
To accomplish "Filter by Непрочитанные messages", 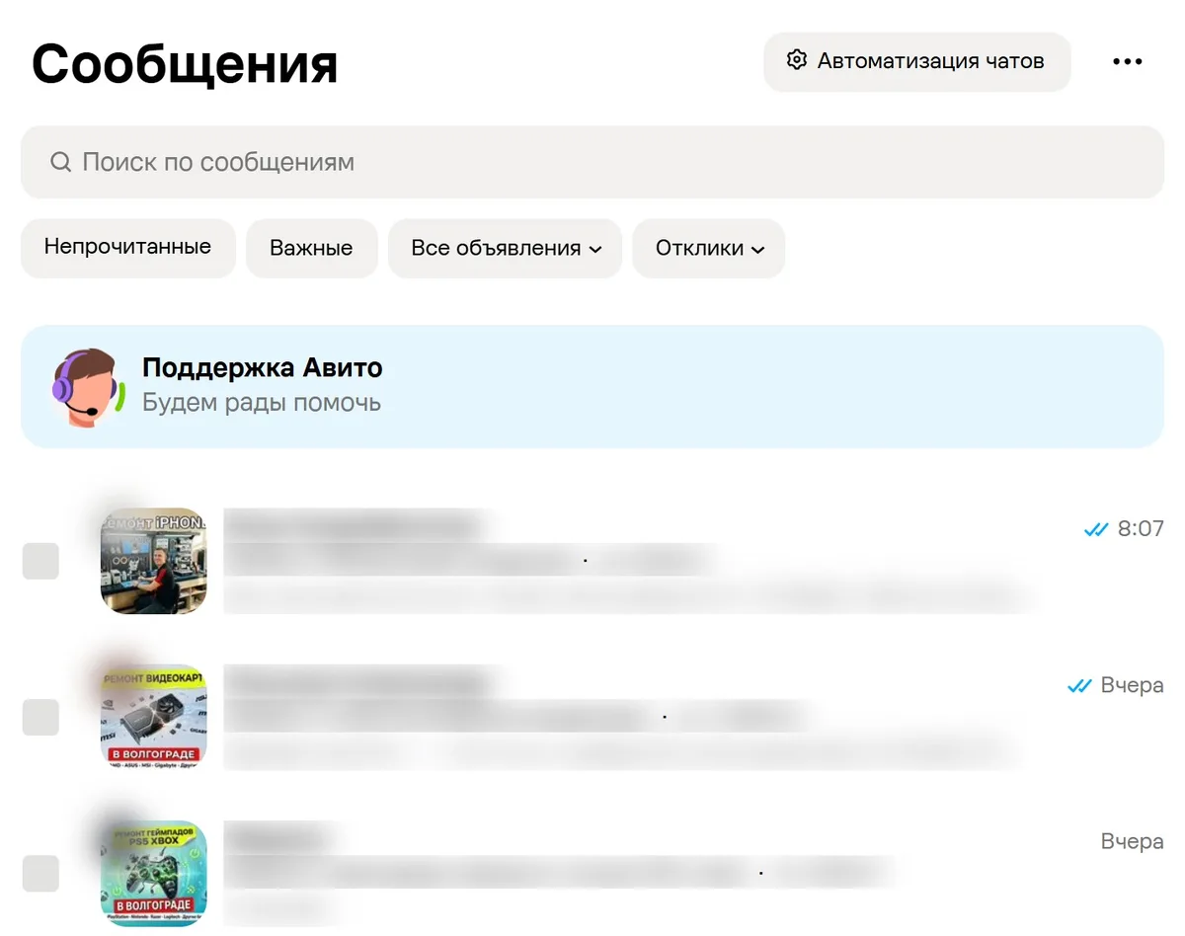I will 127,248.
